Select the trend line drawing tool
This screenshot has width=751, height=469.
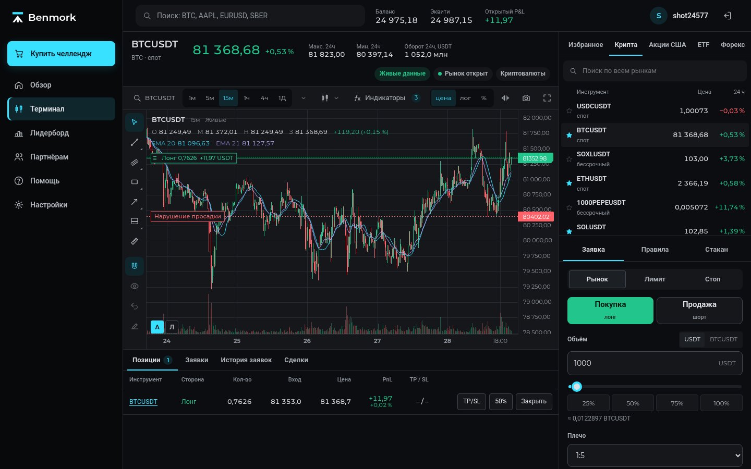click(x=135, y=142)
